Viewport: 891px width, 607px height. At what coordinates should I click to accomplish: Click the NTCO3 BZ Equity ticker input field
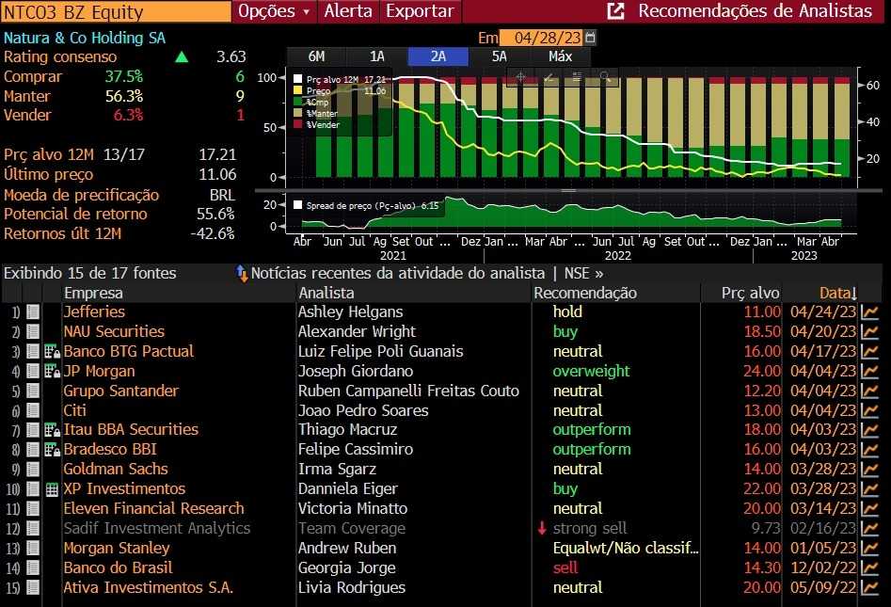115,11
